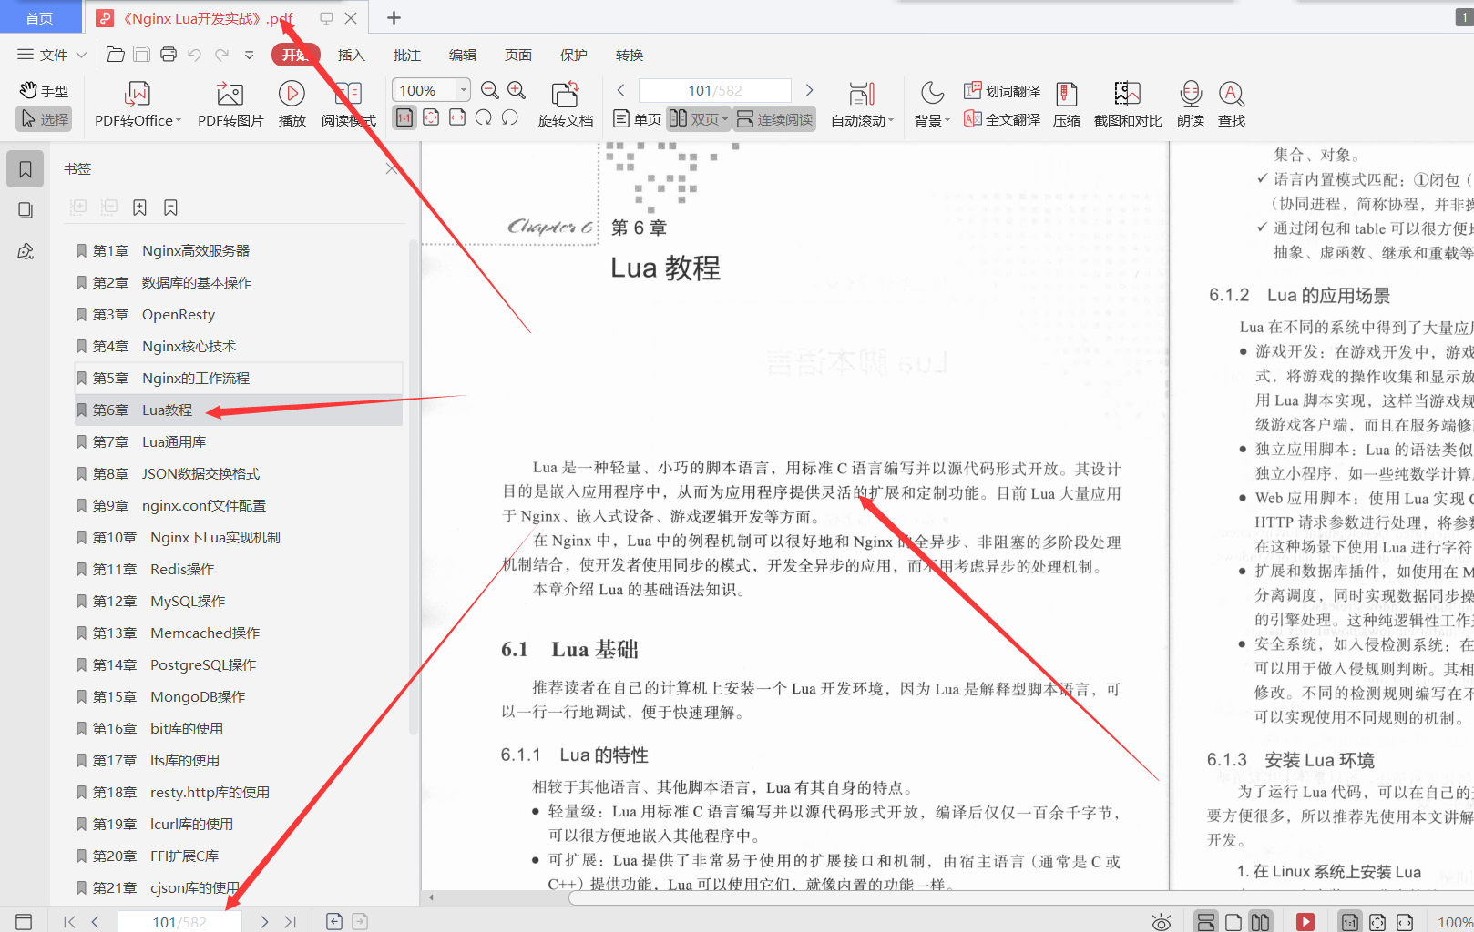Screen dimensions: 1474x932
Task: Launch 截图和对比 screenshot and compare
Action: pyautogui.click(x=1126, y=103)
